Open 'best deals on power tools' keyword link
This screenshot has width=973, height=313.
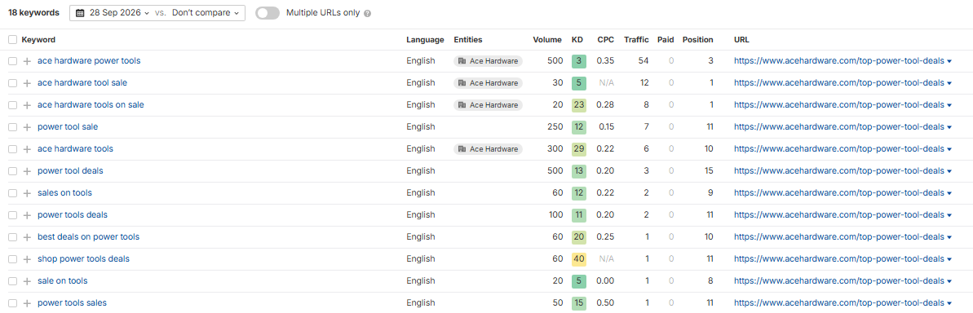88,236
